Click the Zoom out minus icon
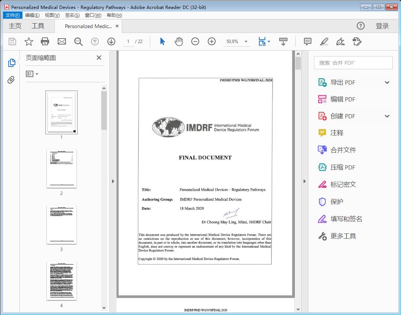Viewport: 401px width, 315px height. [195, 42]
